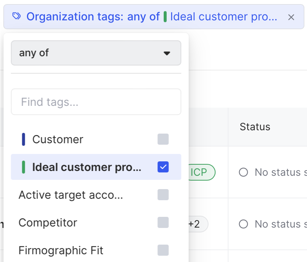
Task: Remove the Organization tags filter
Action: pos(291,17)
